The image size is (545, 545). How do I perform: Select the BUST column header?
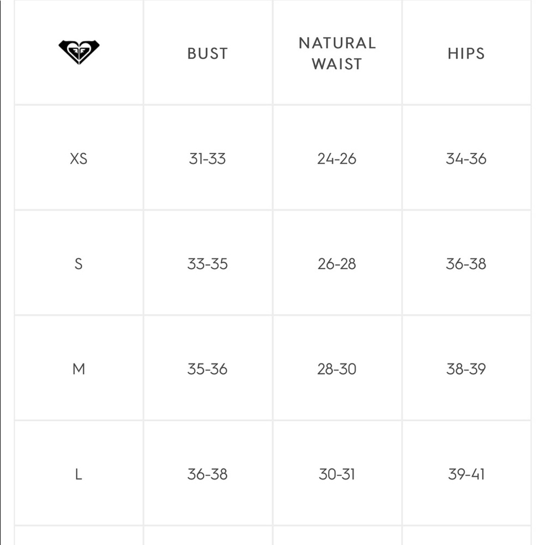(x=208, y=53)
